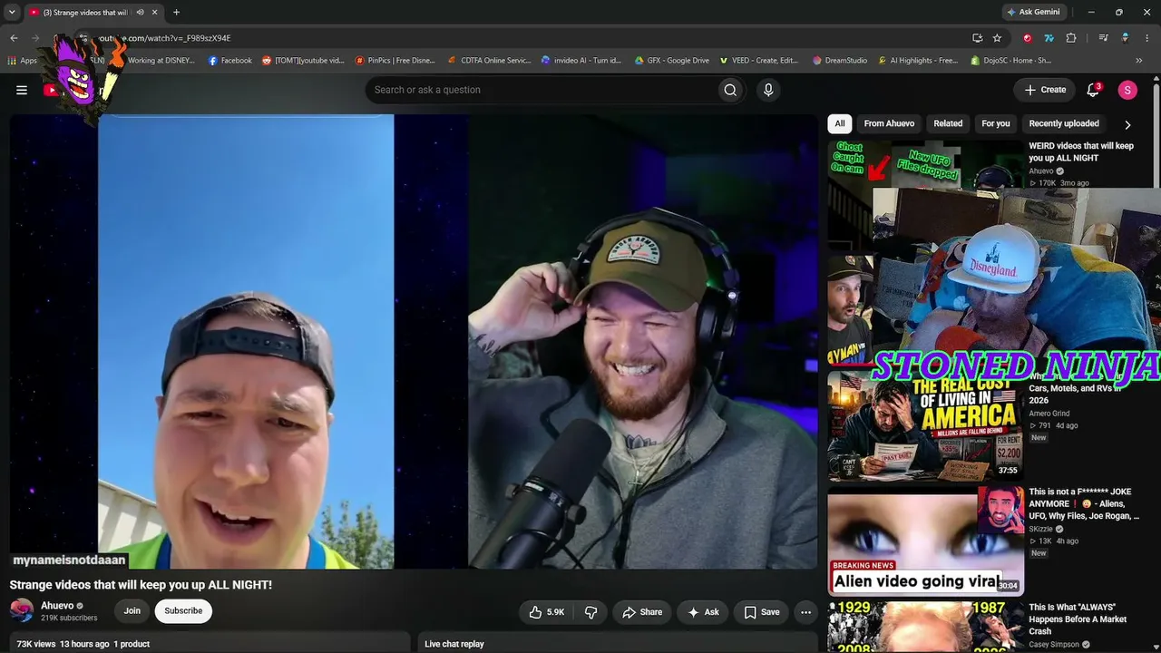The width and height of the screenshot is (1161, 653).
Task: Click the browser address bar URL
Action: pos(165,38)
